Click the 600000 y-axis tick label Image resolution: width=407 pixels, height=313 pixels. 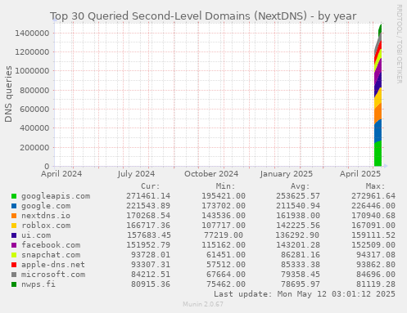pos(34,109)
